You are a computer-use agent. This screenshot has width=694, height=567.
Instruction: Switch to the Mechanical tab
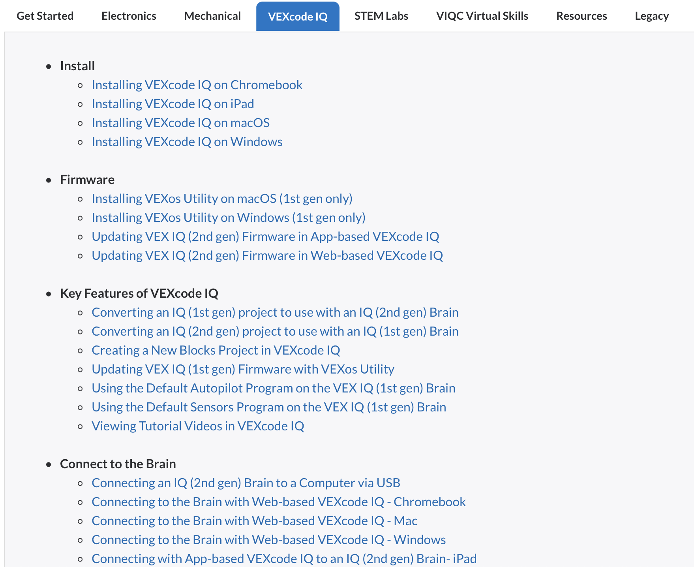pos(212,16)
